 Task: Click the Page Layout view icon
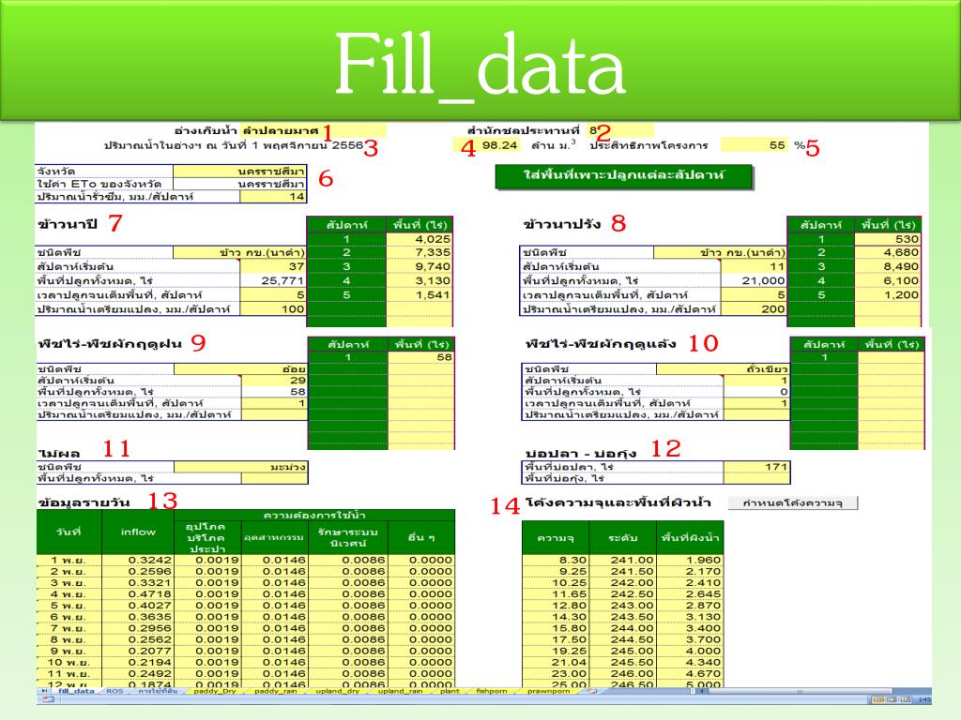click(892, 699)
